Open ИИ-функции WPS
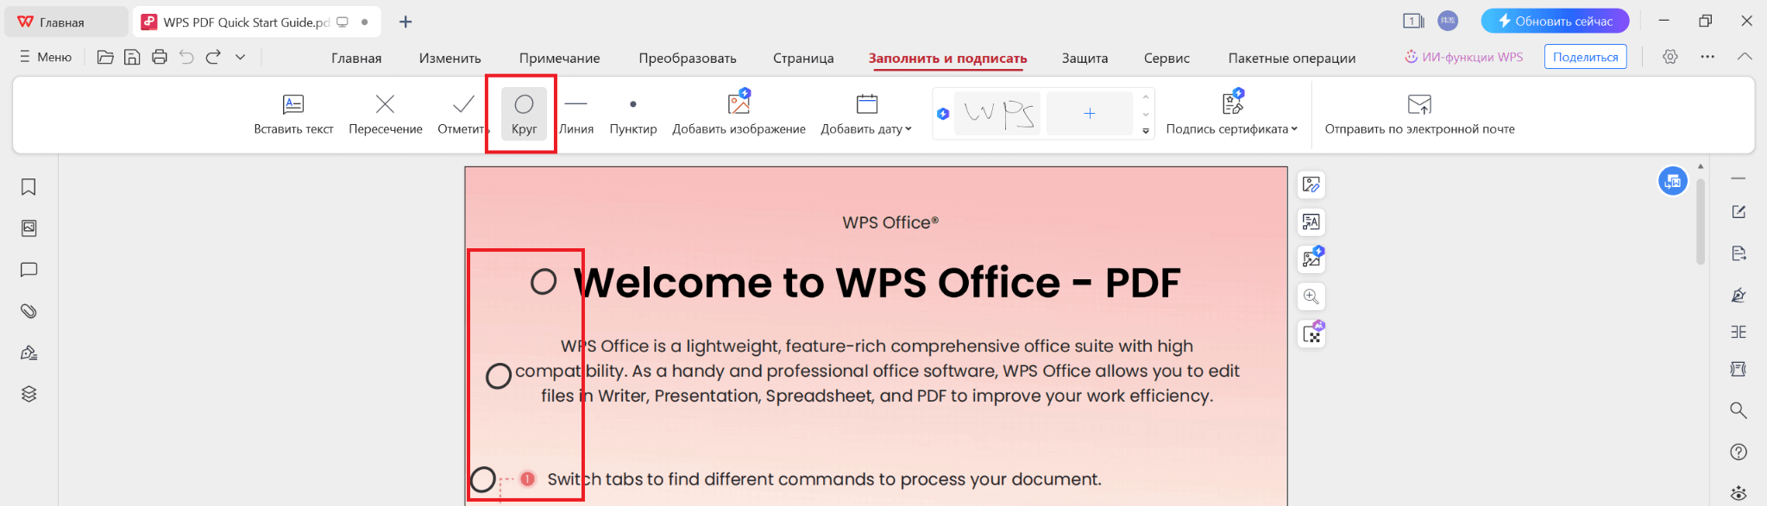 click(x=1463, y=57)
